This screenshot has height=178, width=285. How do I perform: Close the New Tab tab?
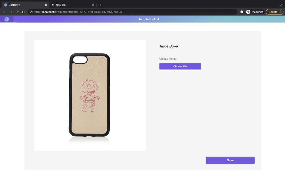click(93, 5)
